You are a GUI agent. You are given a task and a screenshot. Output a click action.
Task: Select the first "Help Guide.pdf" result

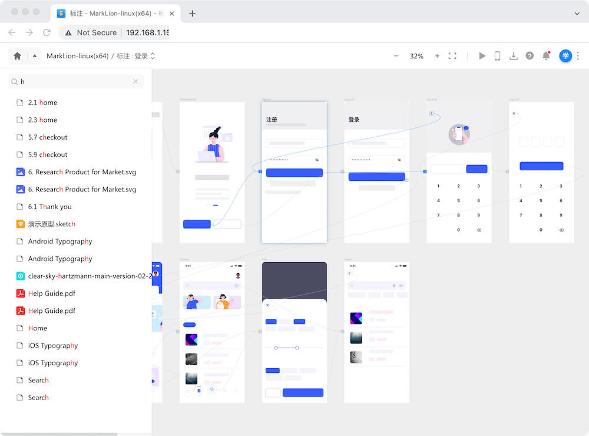point(51,293)
